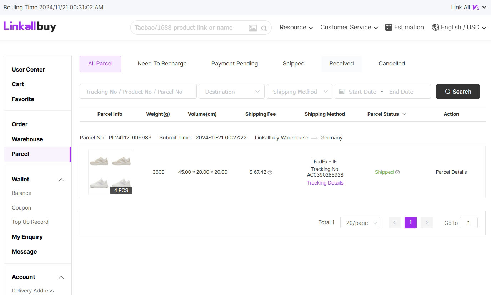491x295 pixels.
Task: Open the Destination dropdown
Action: pos(231,92)
